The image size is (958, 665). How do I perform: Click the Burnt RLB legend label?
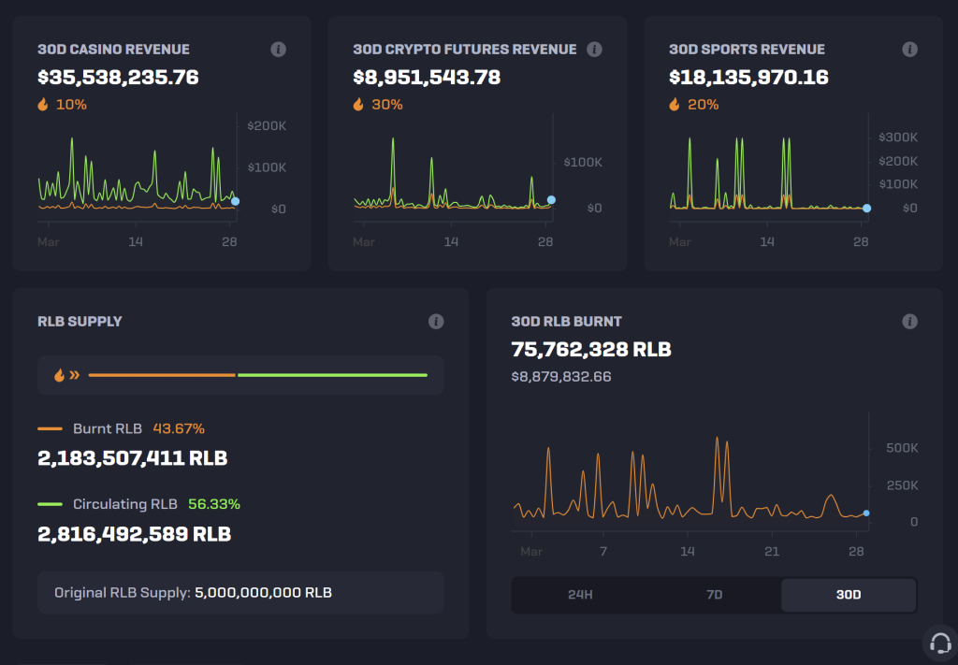(107, 429)
